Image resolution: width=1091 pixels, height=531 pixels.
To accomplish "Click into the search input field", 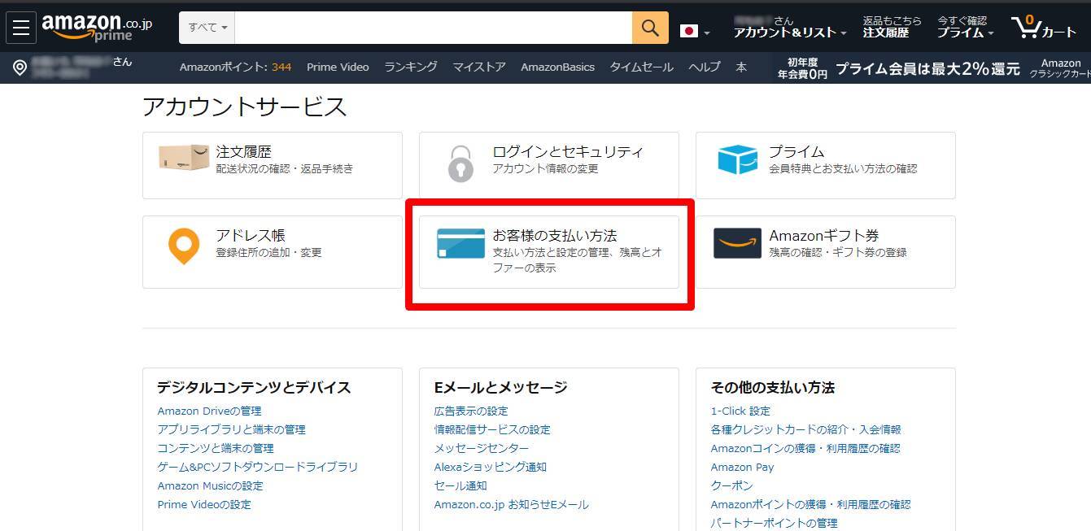I will [433, 28].
